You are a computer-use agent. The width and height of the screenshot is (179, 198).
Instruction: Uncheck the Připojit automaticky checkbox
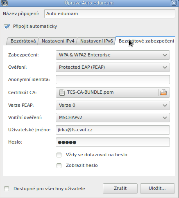click(x=7, y=26)
